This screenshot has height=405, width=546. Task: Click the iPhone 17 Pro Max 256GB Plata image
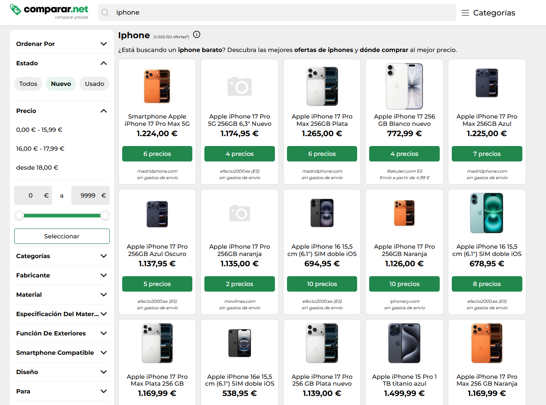[322, 86]
